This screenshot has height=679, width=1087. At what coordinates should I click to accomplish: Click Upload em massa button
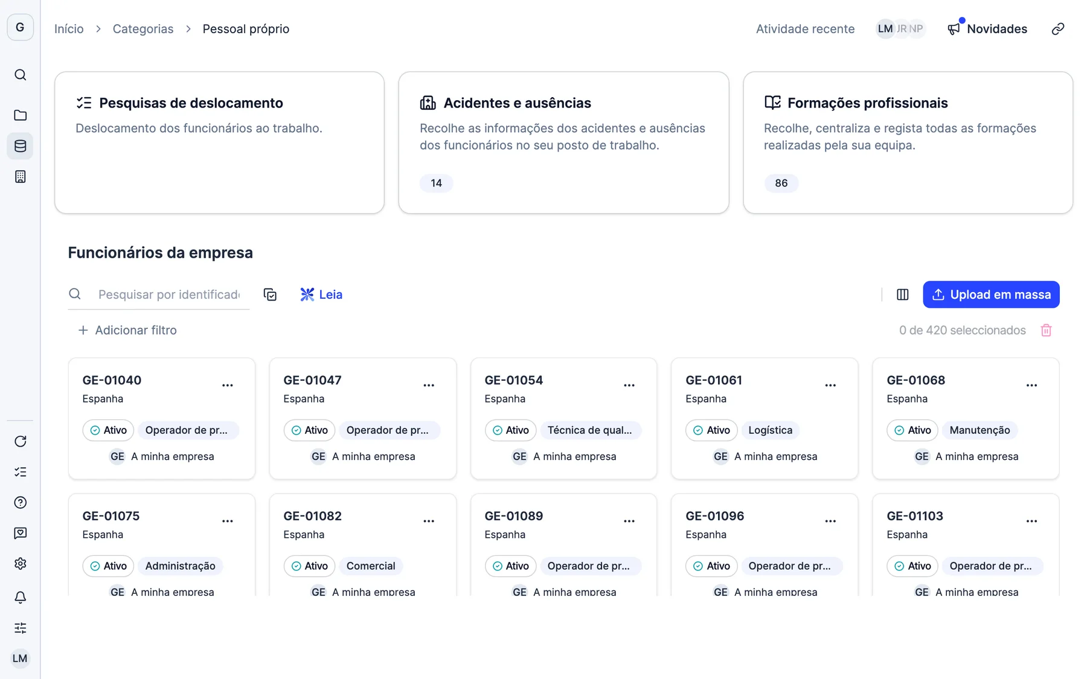[x=991, y=295]
